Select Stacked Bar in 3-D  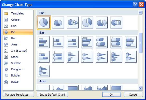pyautogui.click(x=102, y=42)
